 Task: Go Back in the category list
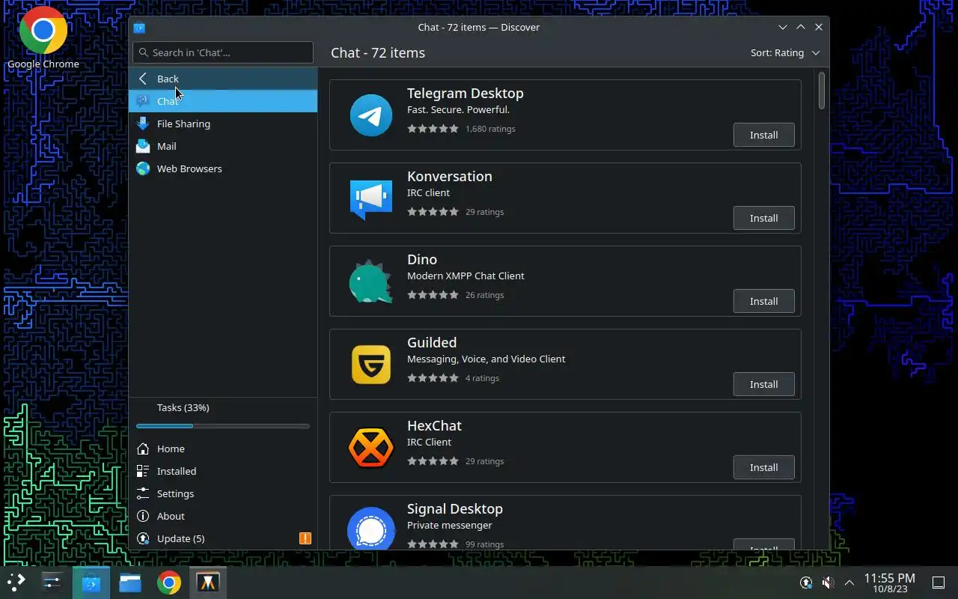(223, 79)
